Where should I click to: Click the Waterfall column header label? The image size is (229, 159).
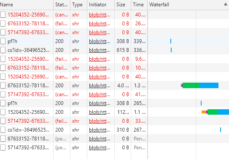click(x=159, y=5)
